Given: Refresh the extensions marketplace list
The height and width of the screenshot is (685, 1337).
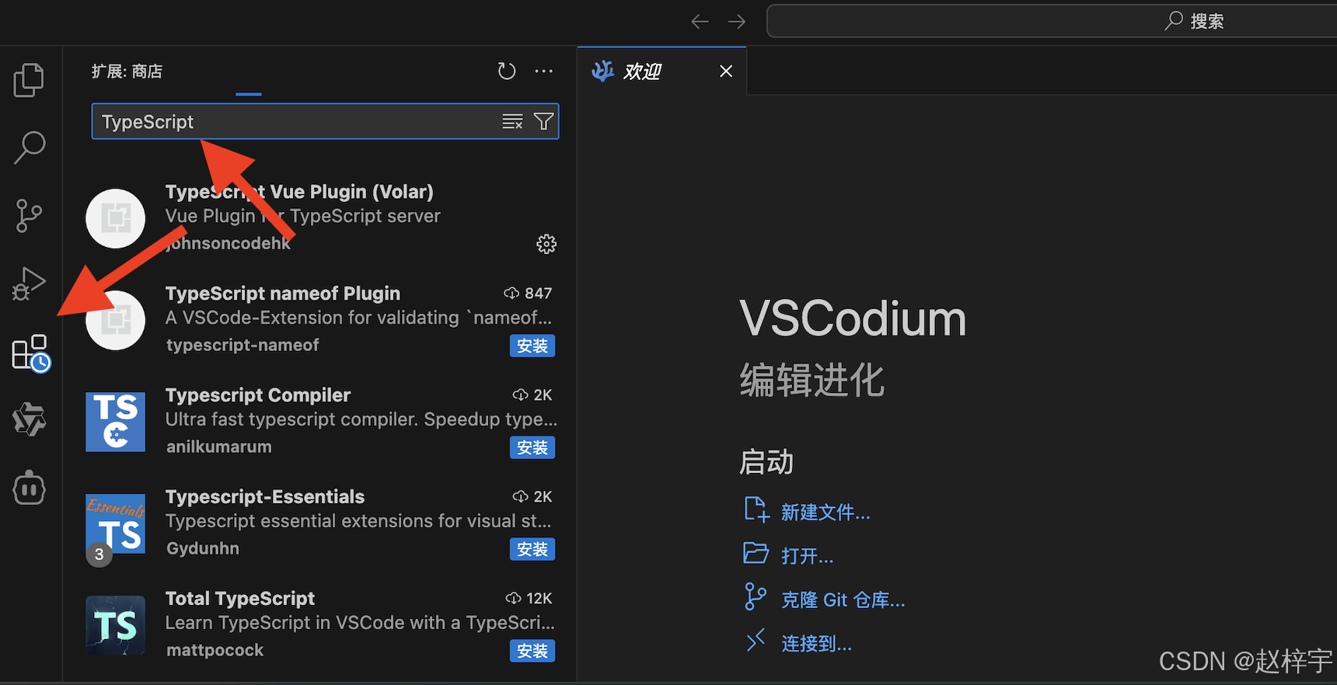Looking at the screenshot, I should click(x=507, y=71).
